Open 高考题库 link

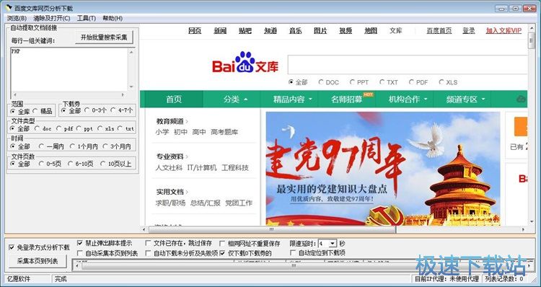tap(224, 132)
